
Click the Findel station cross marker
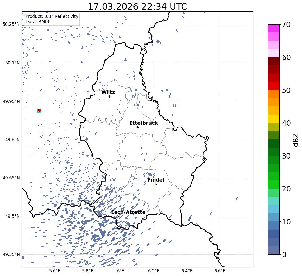pyautogui.click(x=156, y=184)
